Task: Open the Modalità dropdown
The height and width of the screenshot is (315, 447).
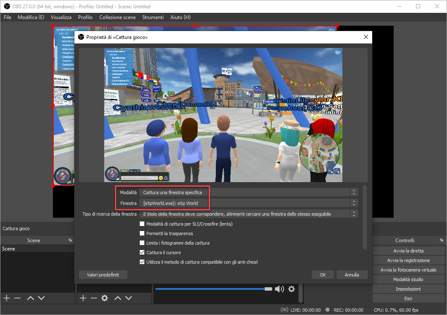Action: coord(248,192)
